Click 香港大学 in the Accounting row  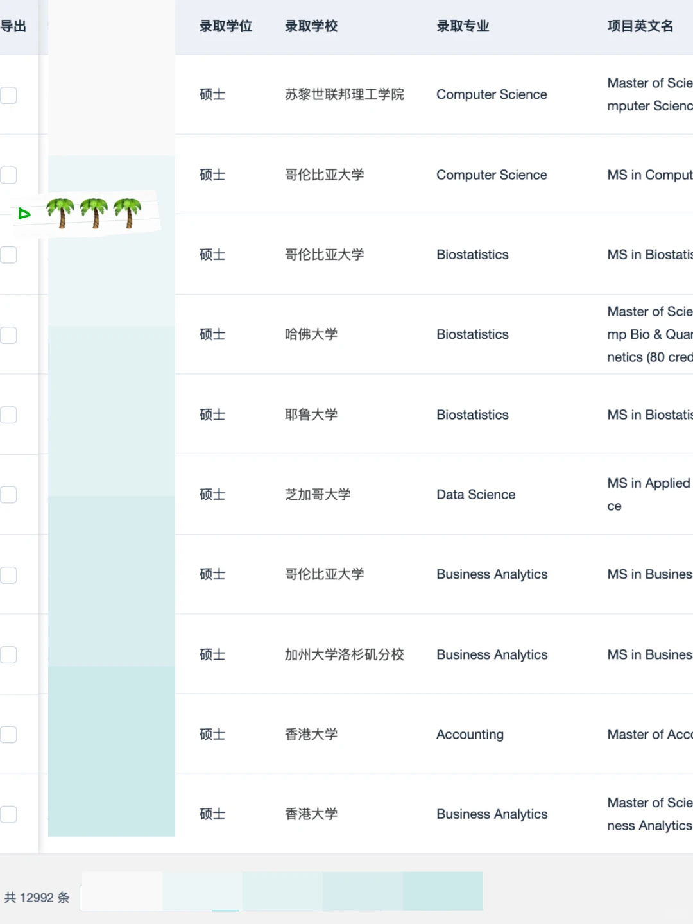click(x=311, y=734)
